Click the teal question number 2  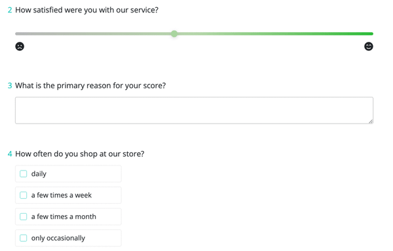pos(10,10)
